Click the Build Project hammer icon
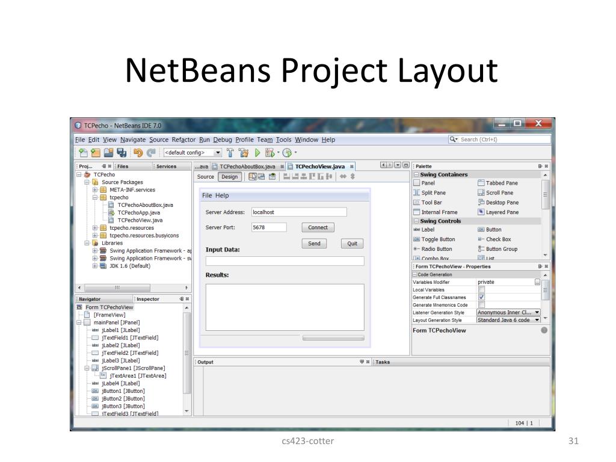The height and width of the screenshot is (462, 616). 230,153
